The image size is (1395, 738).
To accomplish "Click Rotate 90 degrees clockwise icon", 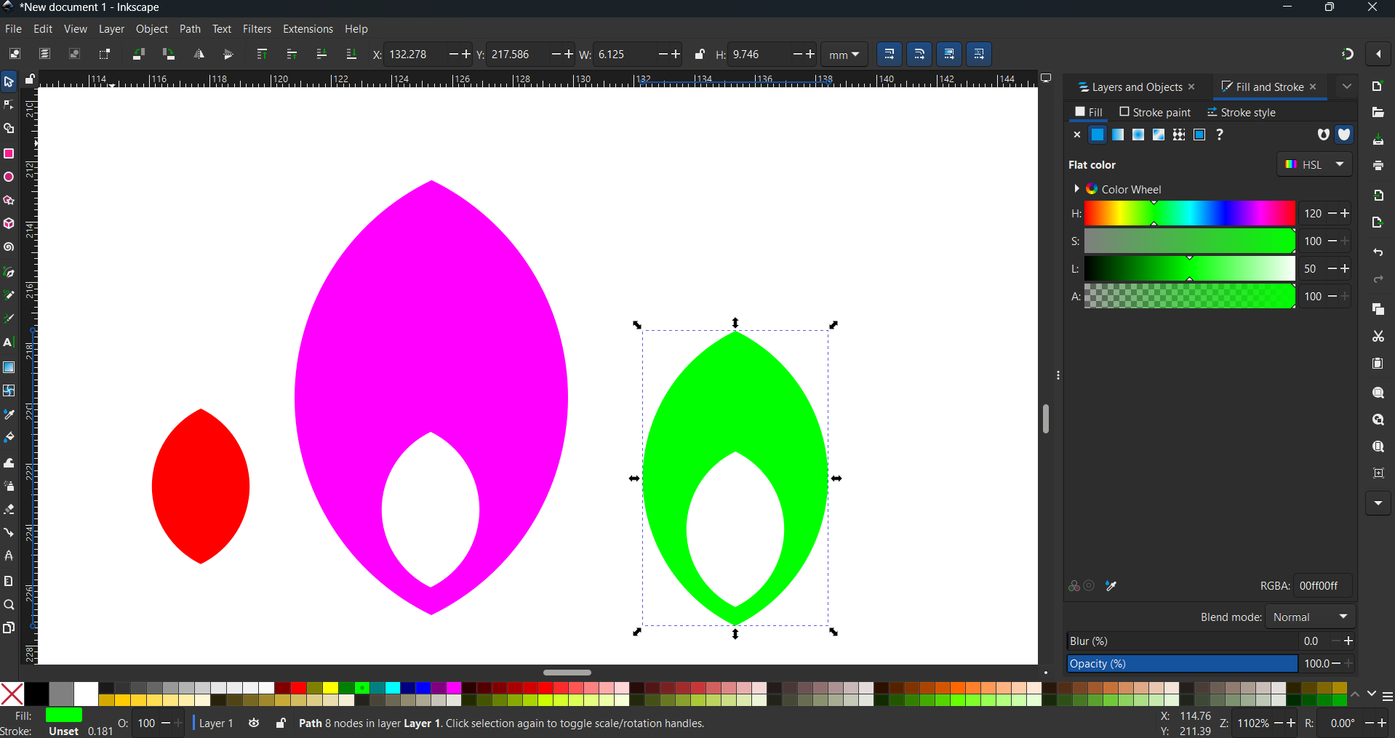I will click(169, 54).
